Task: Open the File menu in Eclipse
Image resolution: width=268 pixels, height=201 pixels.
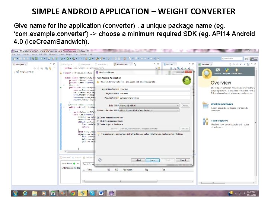Action: pyautogui.click(x=13, y=54)
